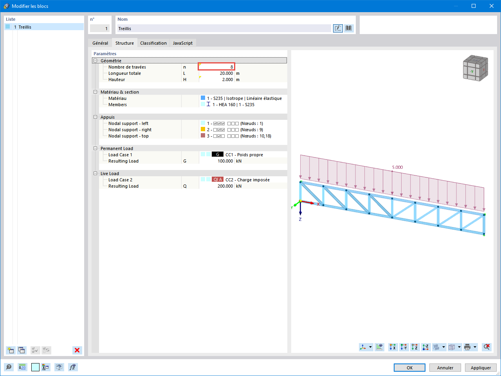Click the navigation view cube
Screen dimensions: 501x376
point(476,68)
